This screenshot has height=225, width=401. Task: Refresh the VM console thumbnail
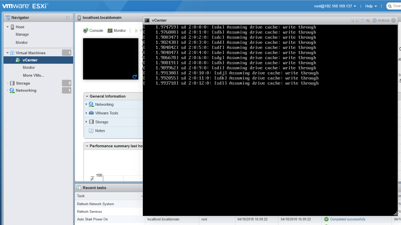click(x=135, y=76)
